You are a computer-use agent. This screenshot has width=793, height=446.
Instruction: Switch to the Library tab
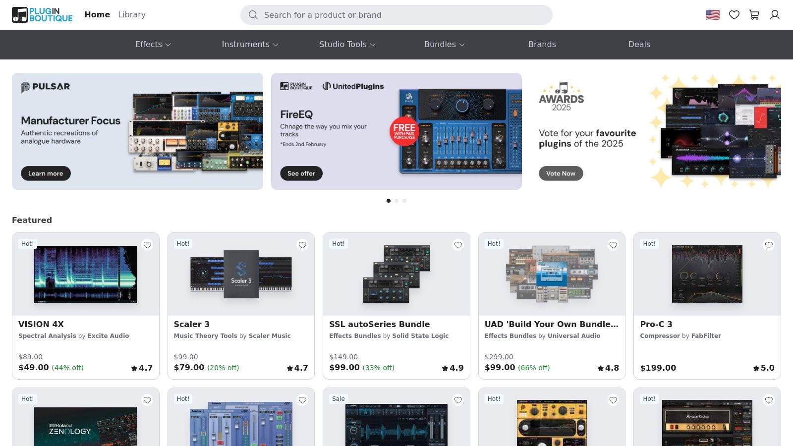(x=131, y=14)
